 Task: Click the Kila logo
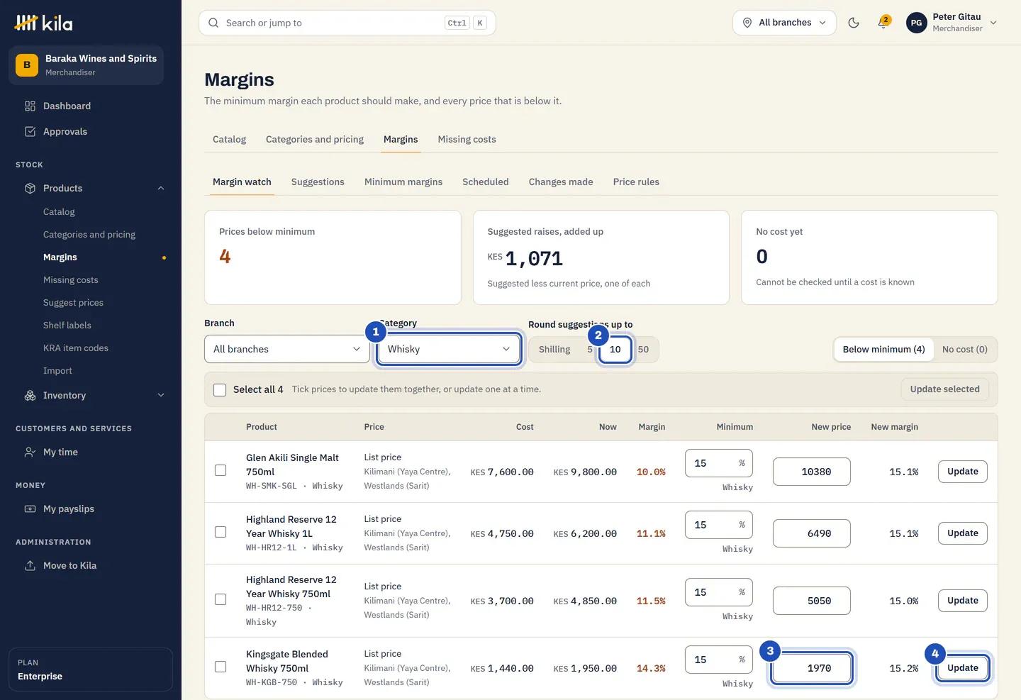(x=43, y=23)
